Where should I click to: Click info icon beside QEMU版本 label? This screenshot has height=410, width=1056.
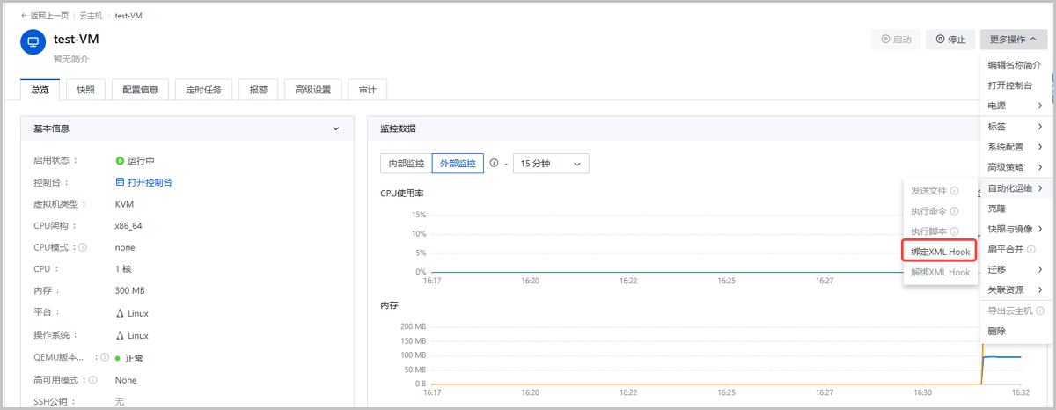pos(104,358)
